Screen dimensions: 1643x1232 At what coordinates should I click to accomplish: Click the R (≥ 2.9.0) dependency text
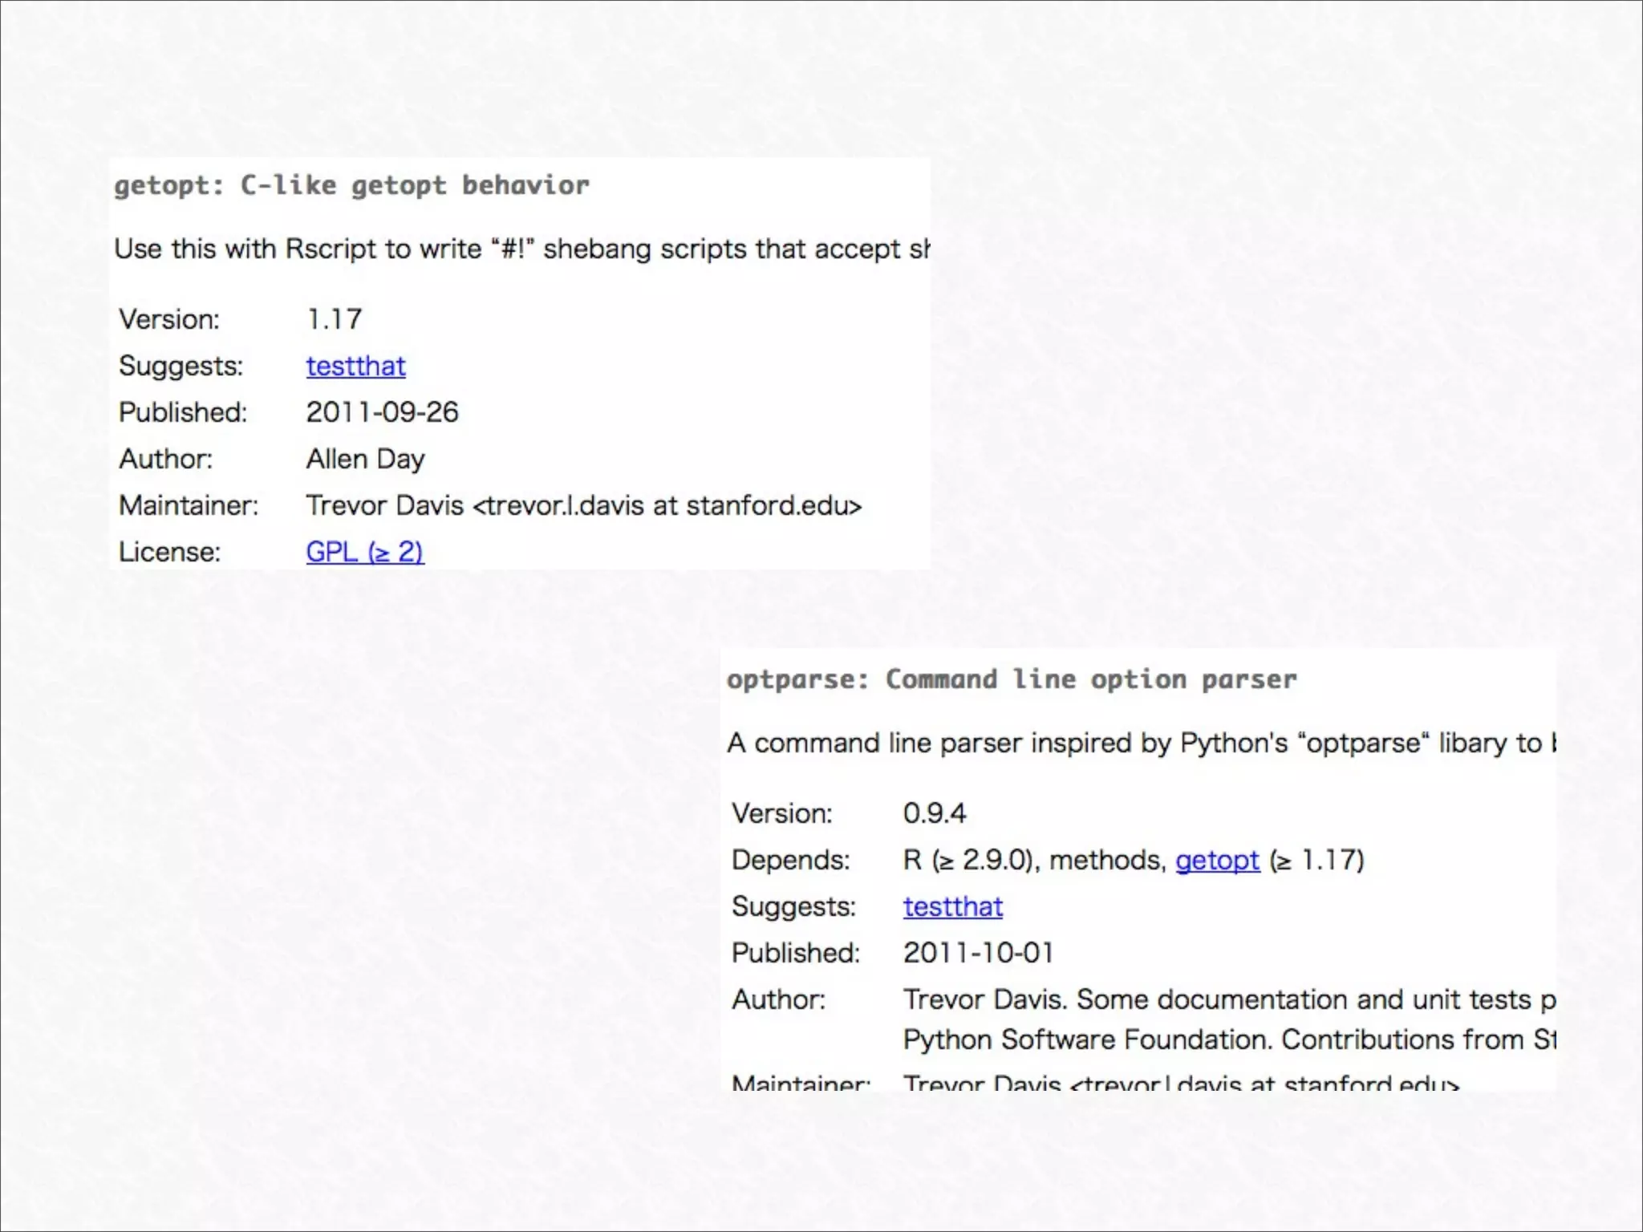coord(972,860)
